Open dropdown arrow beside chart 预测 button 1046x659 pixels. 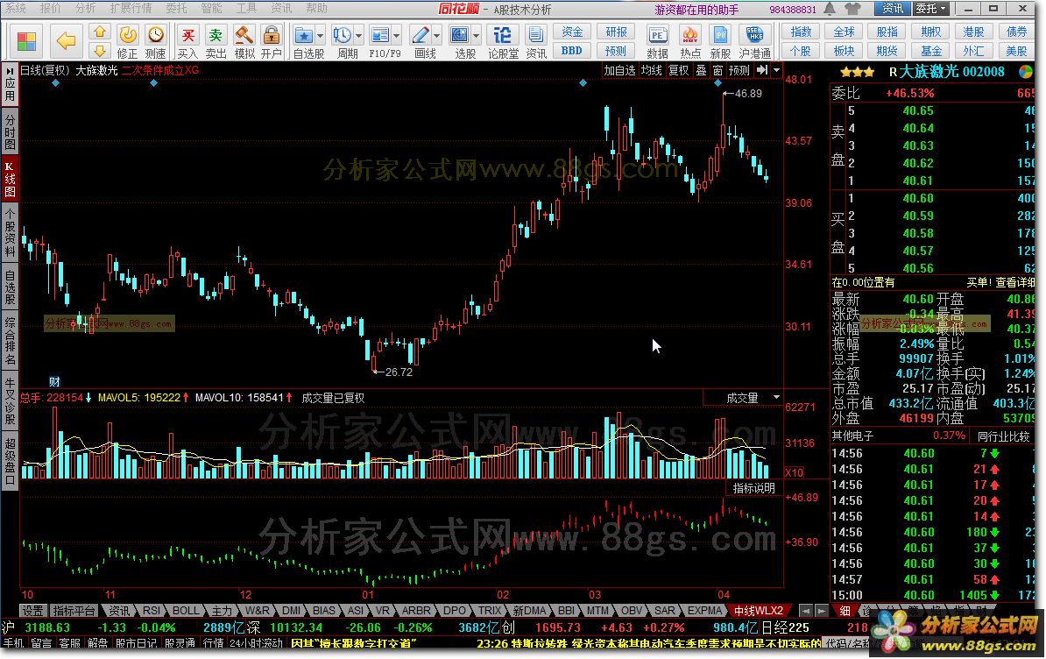tap(776, 70)
